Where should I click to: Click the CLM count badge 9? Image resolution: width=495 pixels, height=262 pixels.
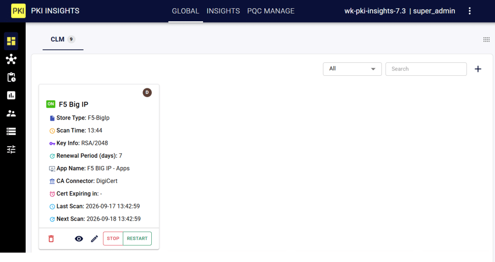point(72,40)
